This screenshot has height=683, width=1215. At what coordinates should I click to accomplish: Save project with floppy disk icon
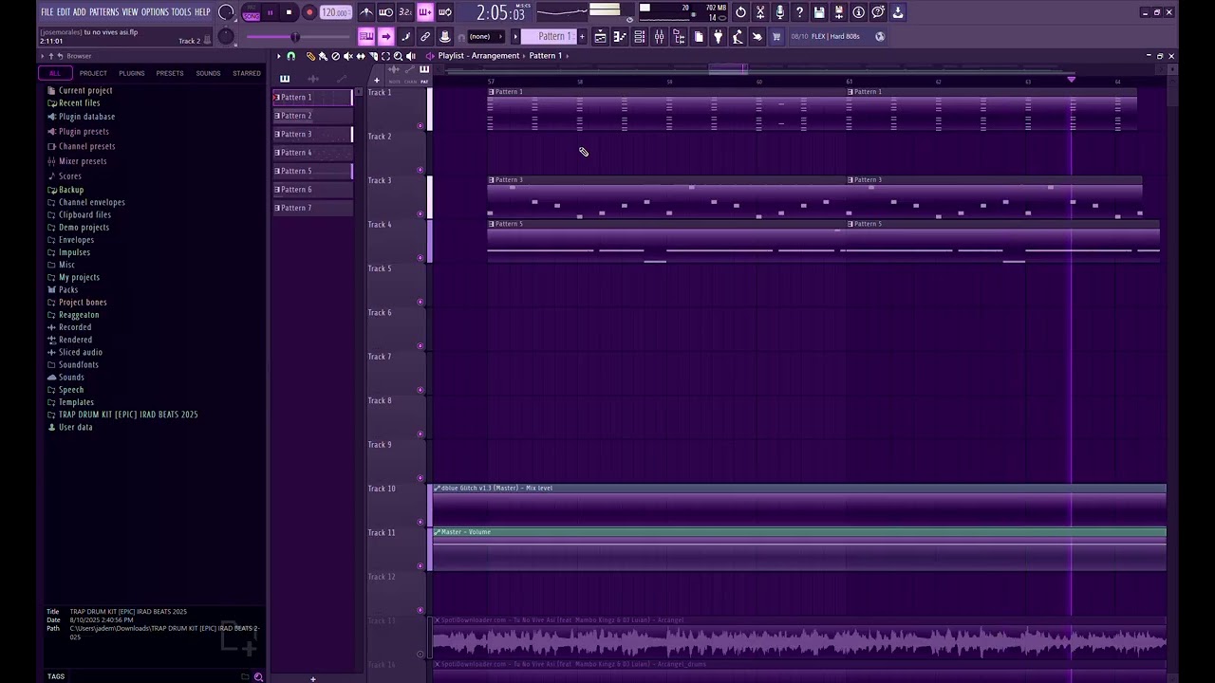pos(819,12)
